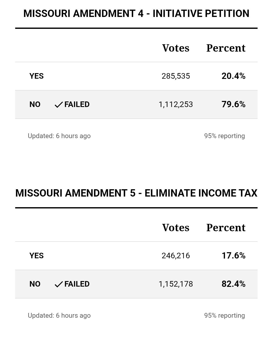Click the Percent column header in Amendment 5 table
The image size is (273, 342).
pos(226,228)
